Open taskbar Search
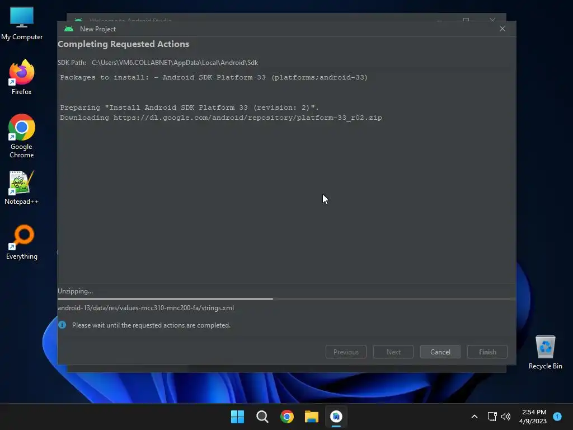573x430 pixels. (x=262, y=417)
